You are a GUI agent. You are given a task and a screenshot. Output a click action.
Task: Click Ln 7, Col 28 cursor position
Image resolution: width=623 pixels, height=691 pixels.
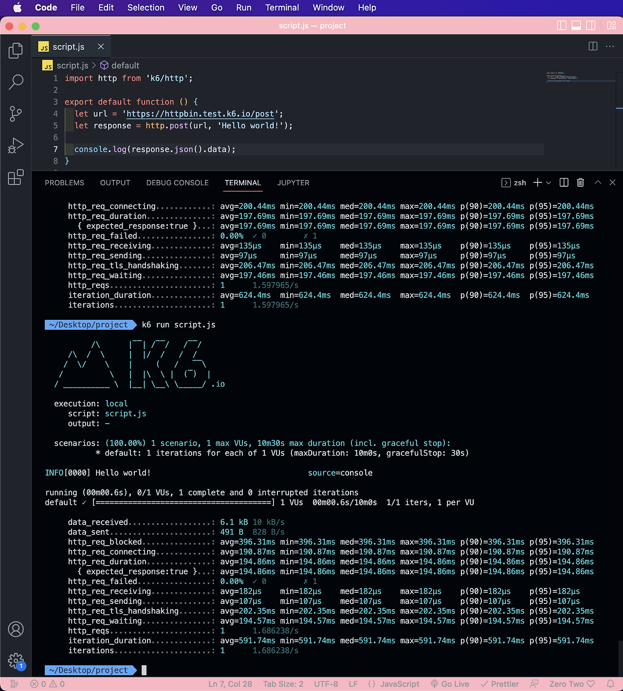(x=230, y=684)
